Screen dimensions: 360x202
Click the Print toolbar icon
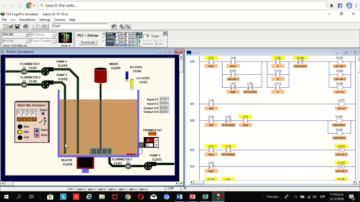25,26
